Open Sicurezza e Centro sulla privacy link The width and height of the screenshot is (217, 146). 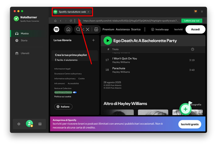tap(68, 74)
